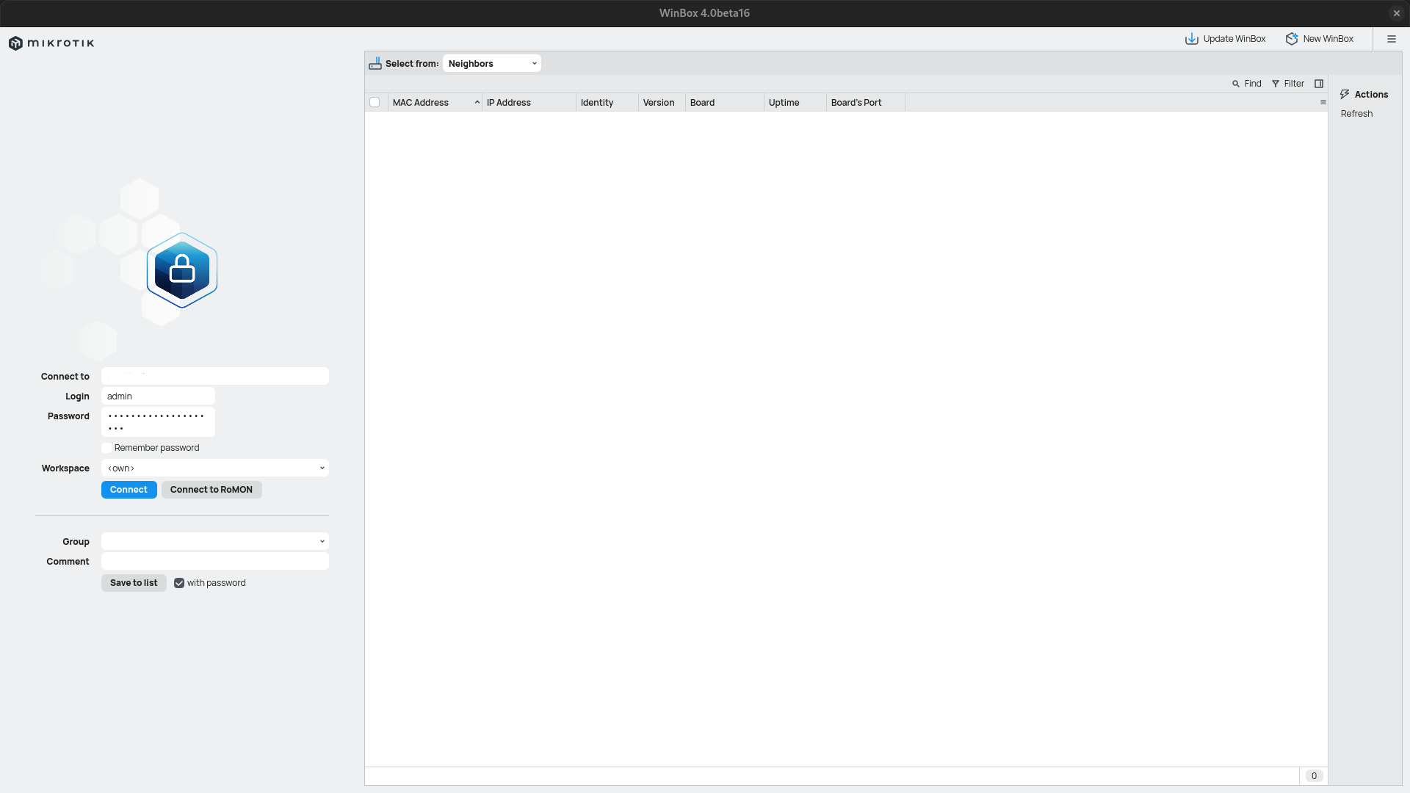Toggle the side panel layout icon

tap(1319, 84)
